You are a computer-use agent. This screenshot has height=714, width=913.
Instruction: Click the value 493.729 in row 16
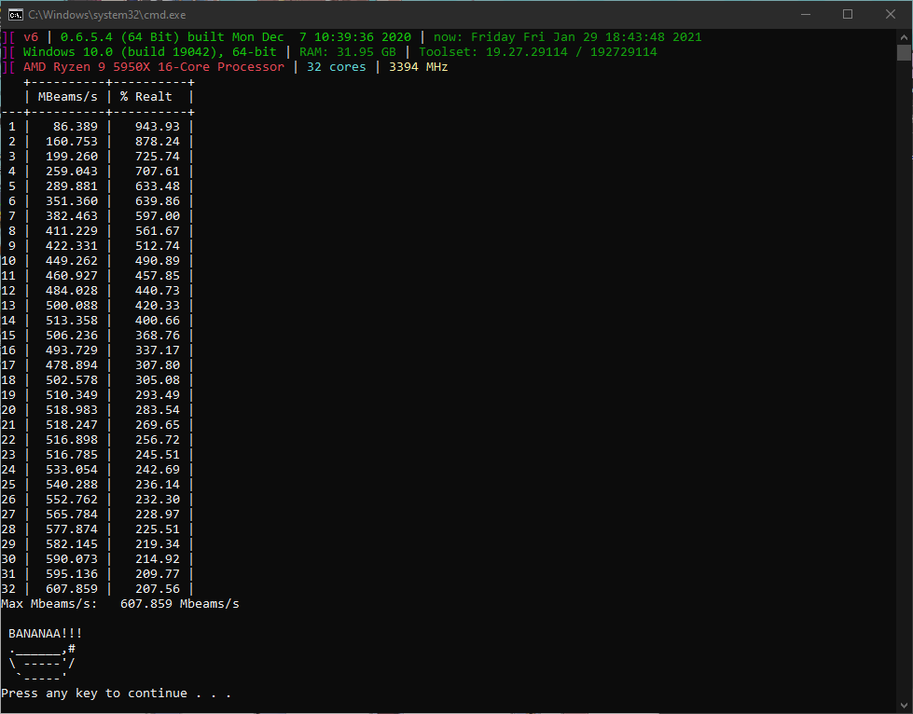coord(72,350)
